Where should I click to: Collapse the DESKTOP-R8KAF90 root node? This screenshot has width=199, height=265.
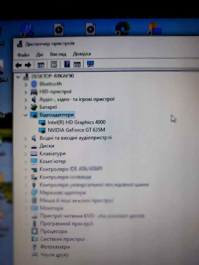click(18, 77)
